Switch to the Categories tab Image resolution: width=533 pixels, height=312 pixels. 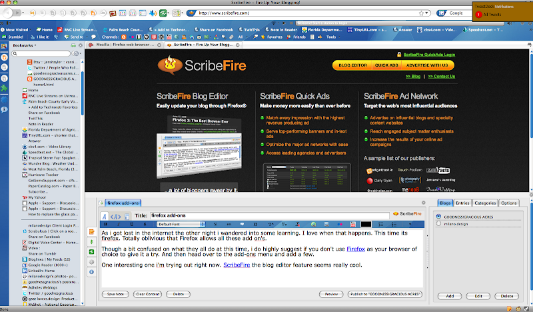point(485,203)
